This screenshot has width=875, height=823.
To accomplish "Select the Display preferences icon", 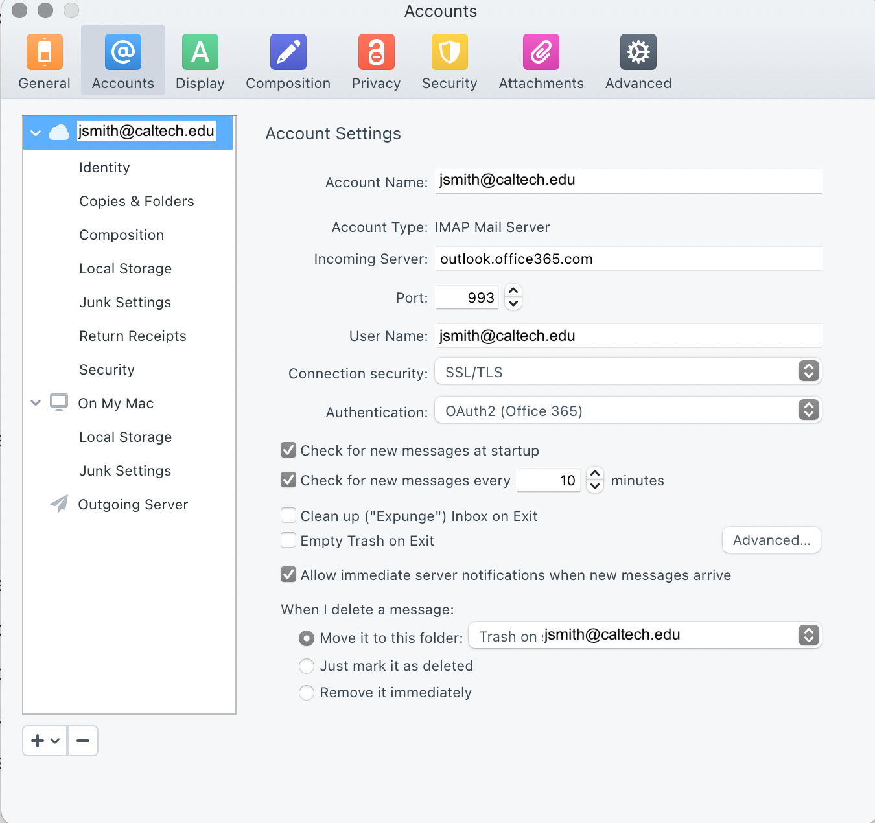I will click(x=200, y=52).
